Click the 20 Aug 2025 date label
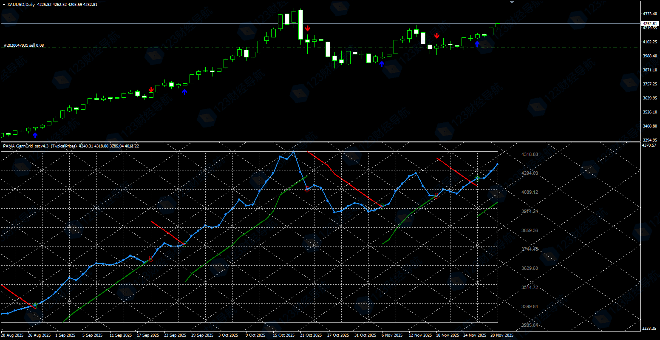The height and width of the screenshot is (340, 660). click(x=13, y=335)
